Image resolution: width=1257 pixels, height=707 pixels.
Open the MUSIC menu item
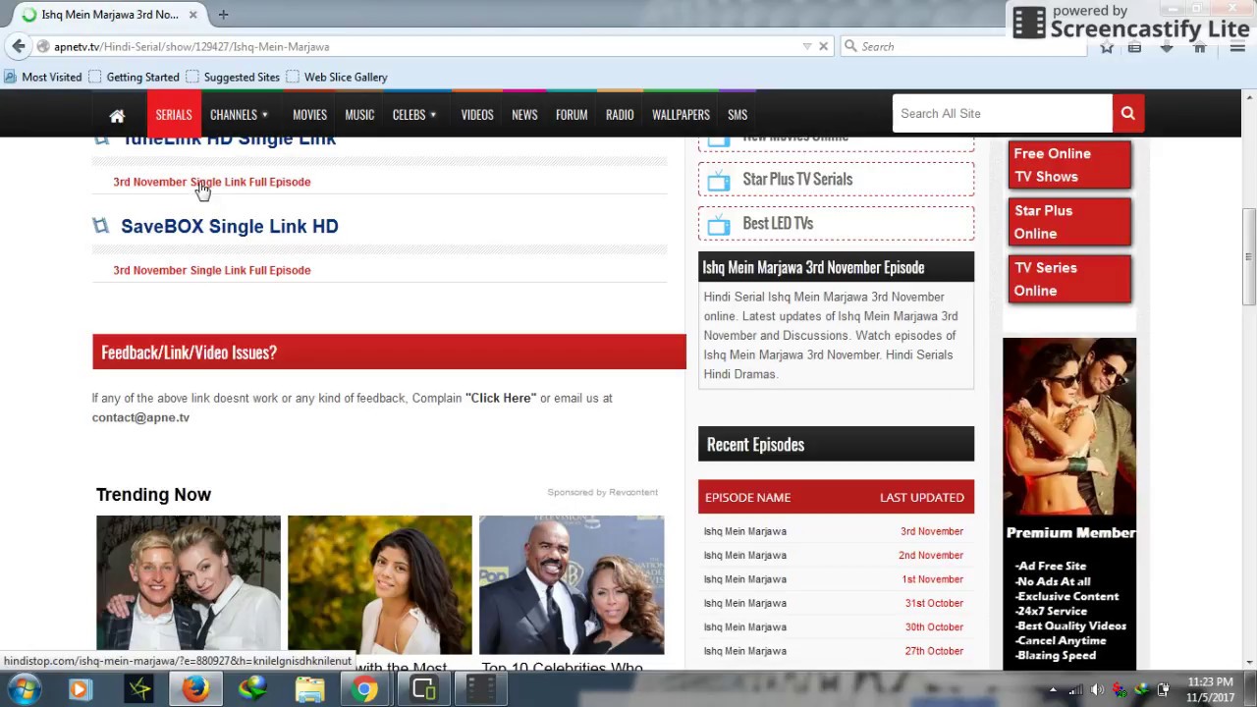359,115
